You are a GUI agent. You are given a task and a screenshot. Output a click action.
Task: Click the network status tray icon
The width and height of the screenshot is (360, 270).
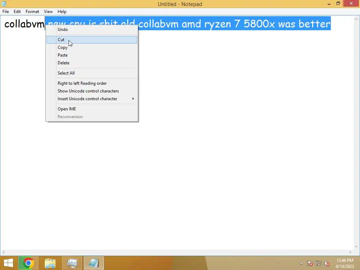pyautogui.click(x=319, y=263)
